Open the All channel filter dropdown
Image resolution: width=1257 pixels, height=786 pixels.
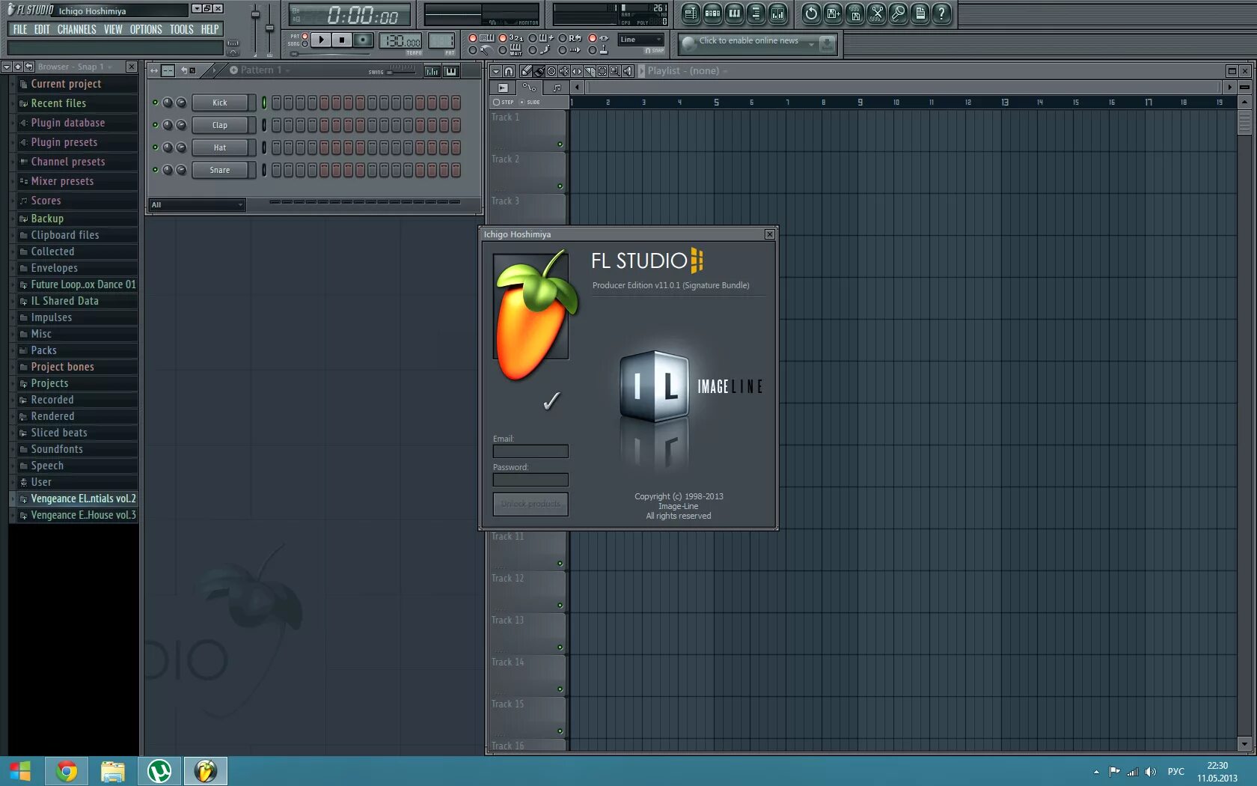tap(198, 204)
